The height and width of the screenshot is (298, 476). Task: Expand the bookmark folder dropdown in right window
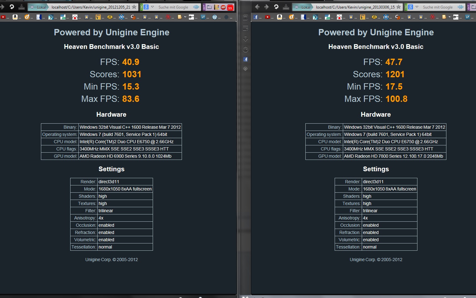coord(449,17)
